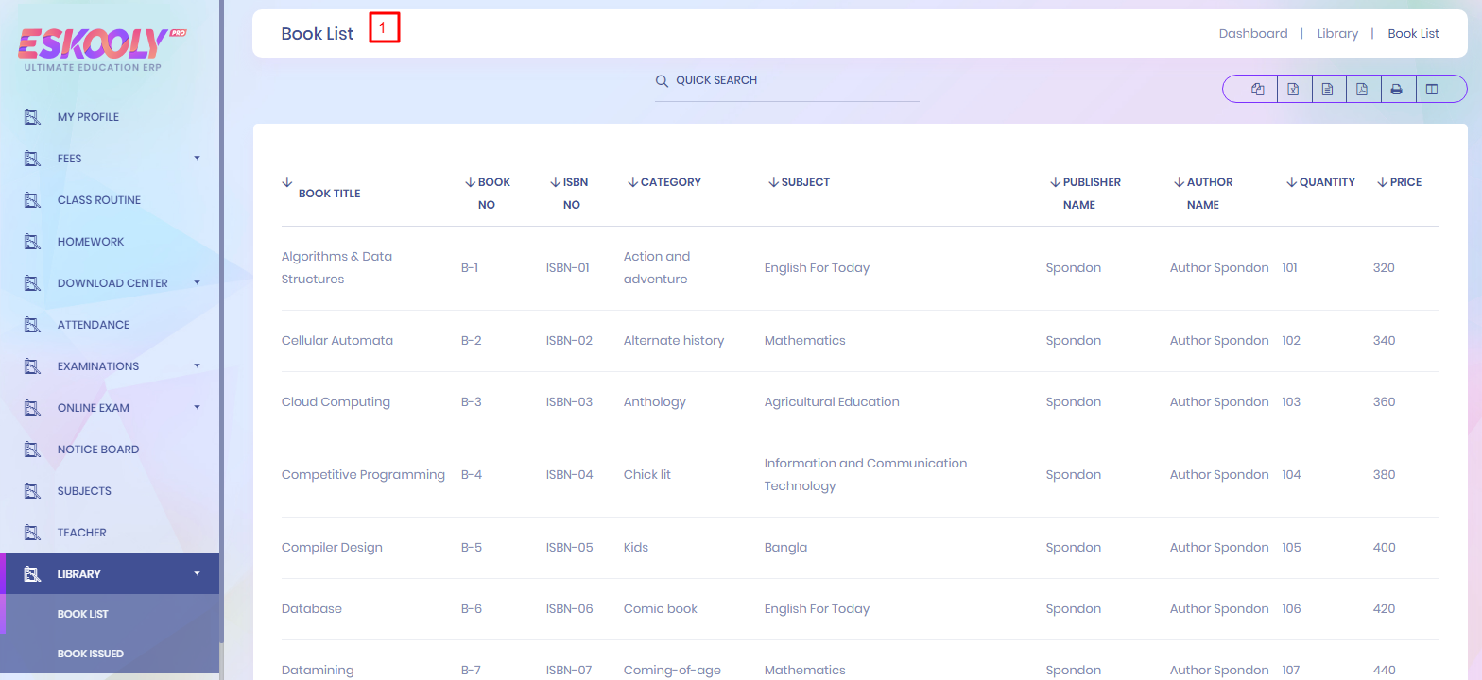
Task: Open the column visibility icon
Action: point(1432,90)
